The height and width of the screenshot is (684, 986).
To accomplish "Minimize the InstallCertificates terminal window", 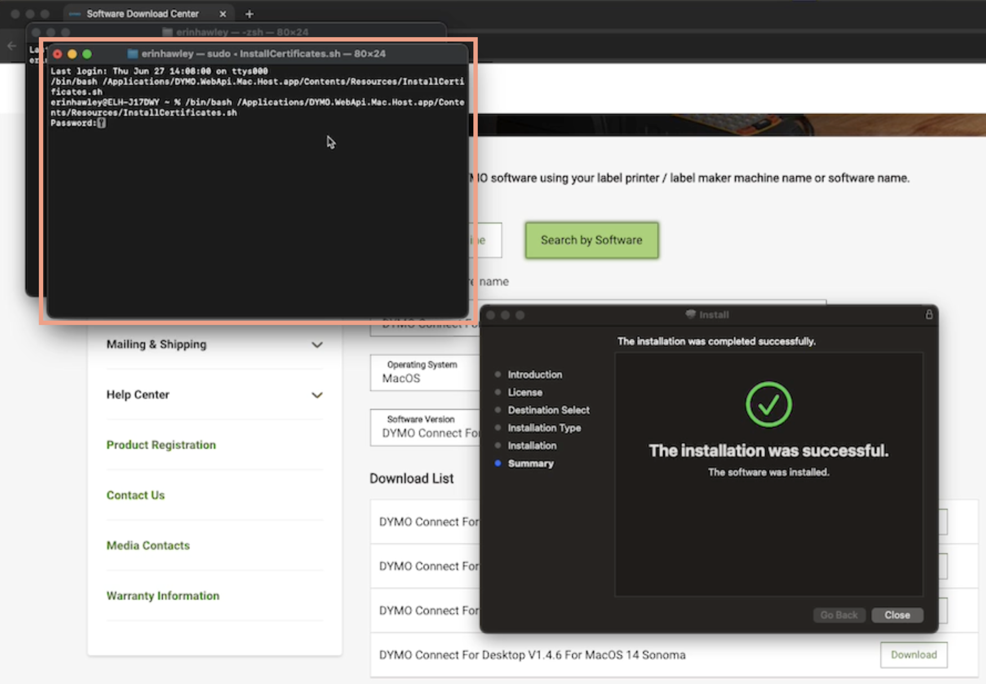I will (72, 54).
